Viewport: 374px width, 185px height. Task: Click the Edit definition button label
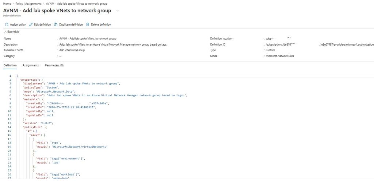42,24
